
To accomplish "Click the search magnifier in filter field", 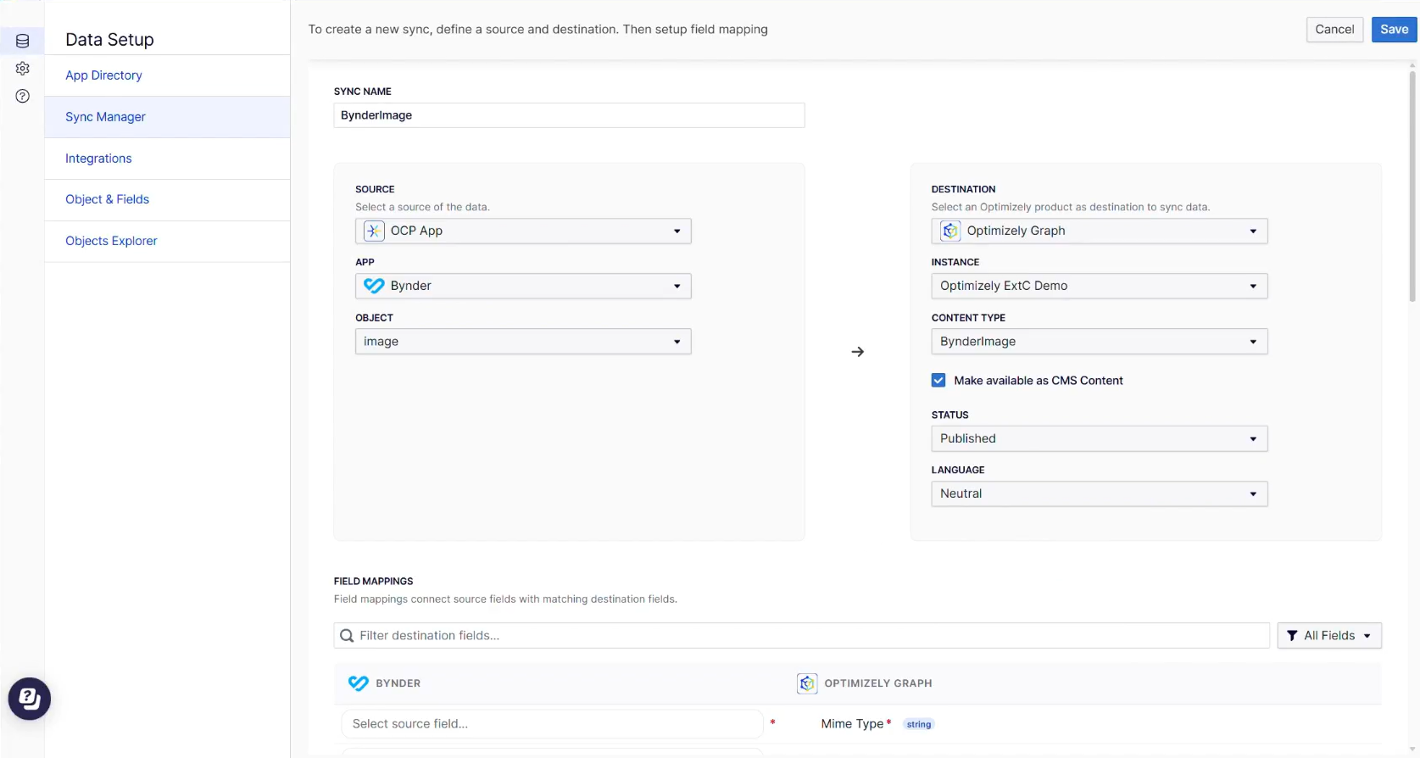I will coord(347,636).
